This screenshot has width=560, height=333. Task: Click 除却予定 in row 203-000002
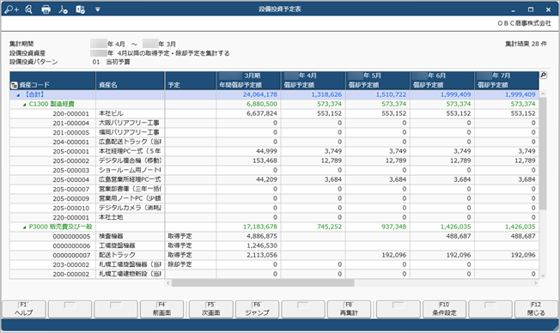180,265
